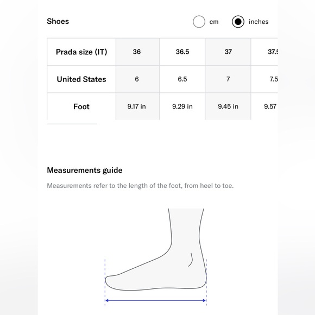The width and height of the screenshot is (315, 315).
Task: Click the horizontal scrollbar under the table
Action: tap(72, 124)
